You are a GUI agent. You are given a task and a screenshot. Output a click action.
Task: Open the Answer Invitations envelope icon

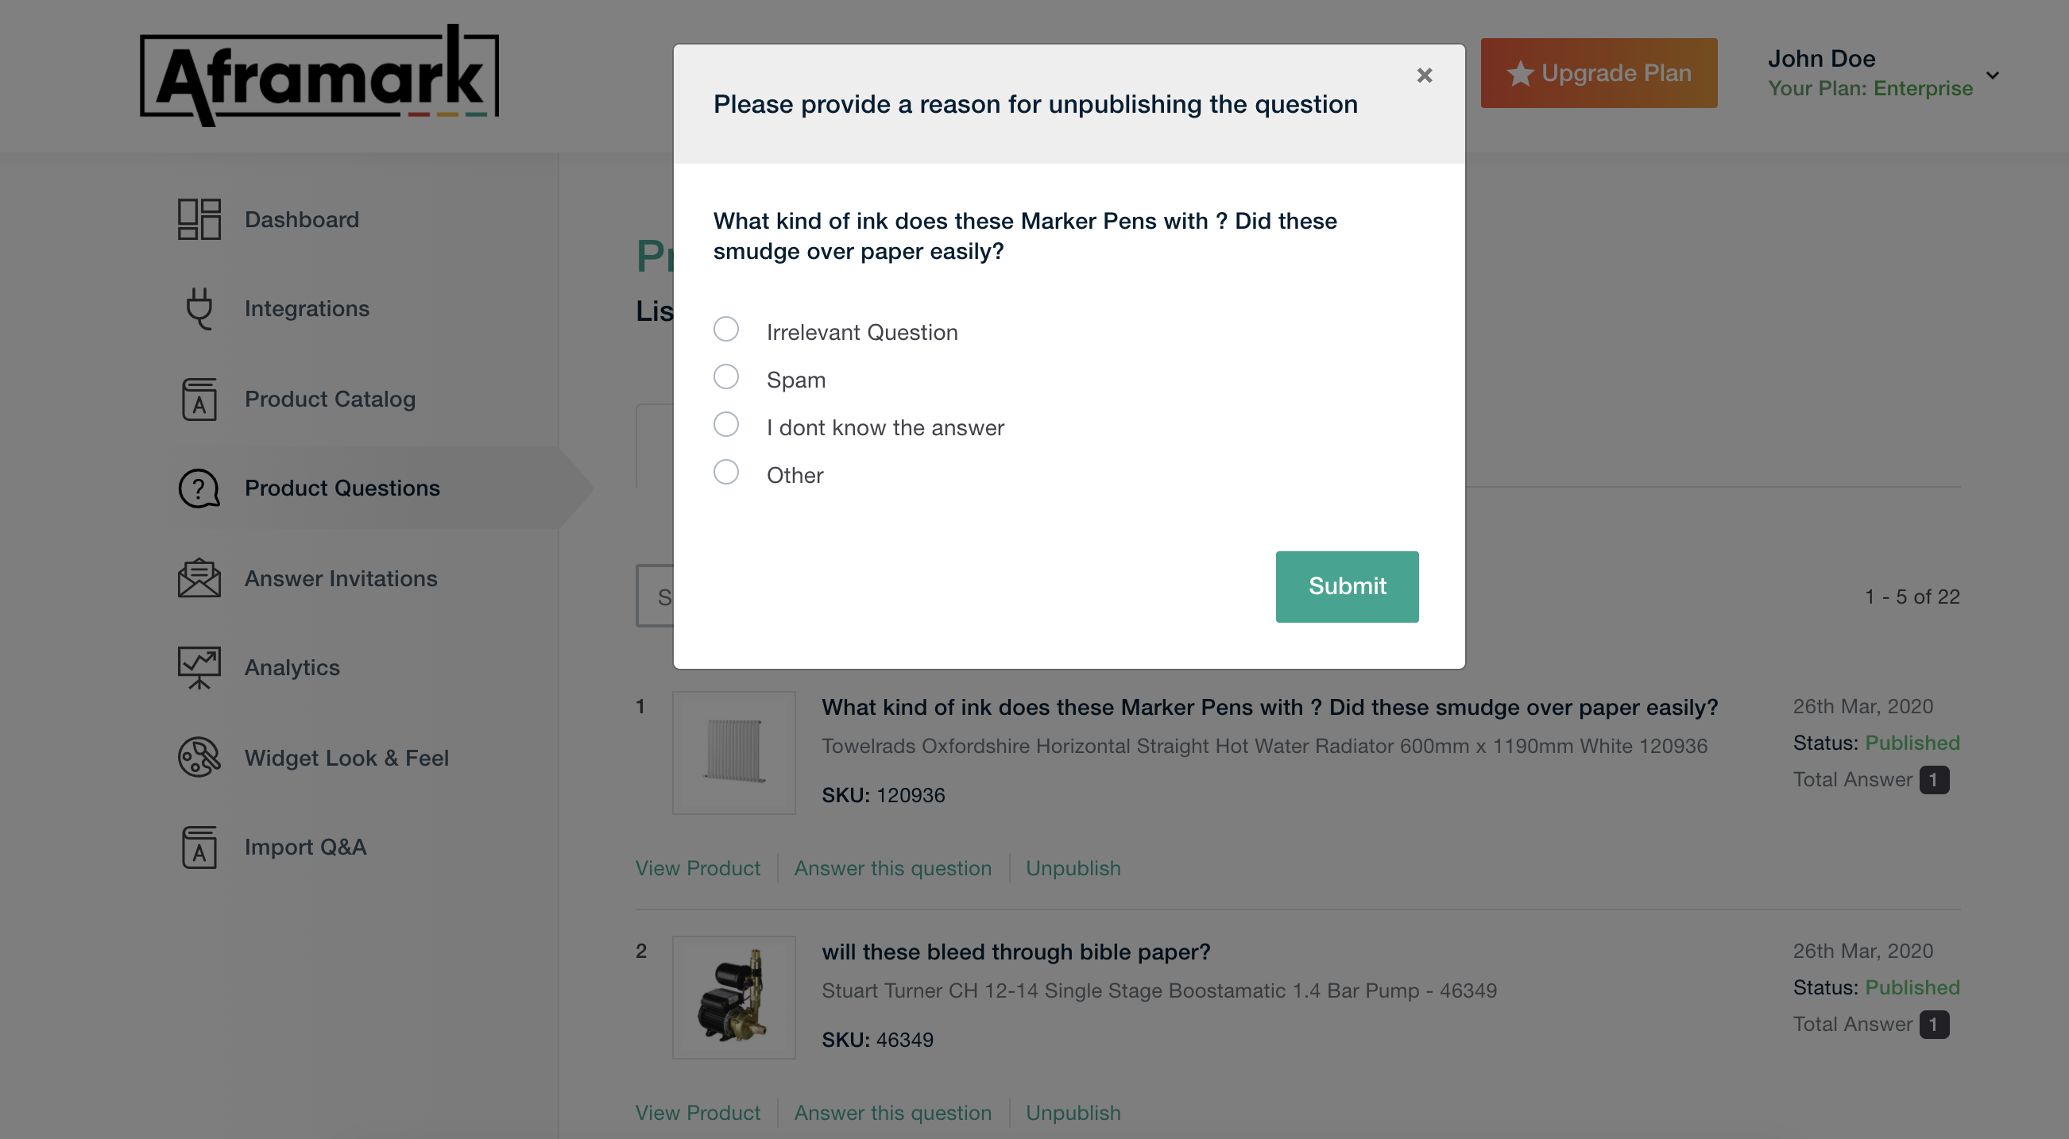(x=199, y=578)
